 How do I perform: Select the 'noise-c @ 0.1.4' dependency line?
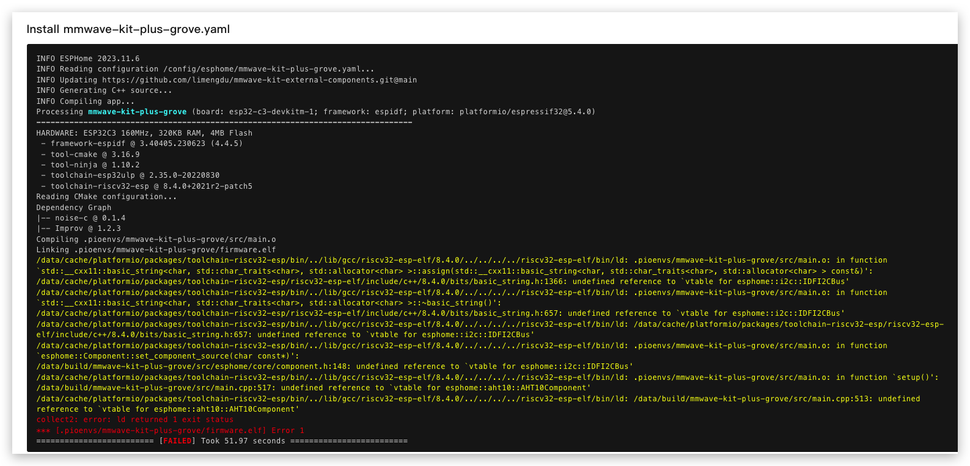point(81,218)
